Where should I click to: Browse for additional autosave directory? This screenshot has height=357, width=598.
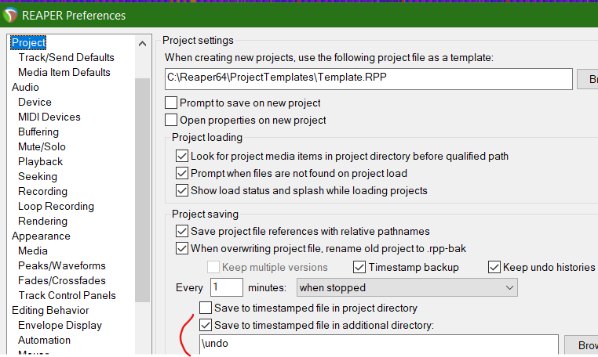[x=582, y=344]
